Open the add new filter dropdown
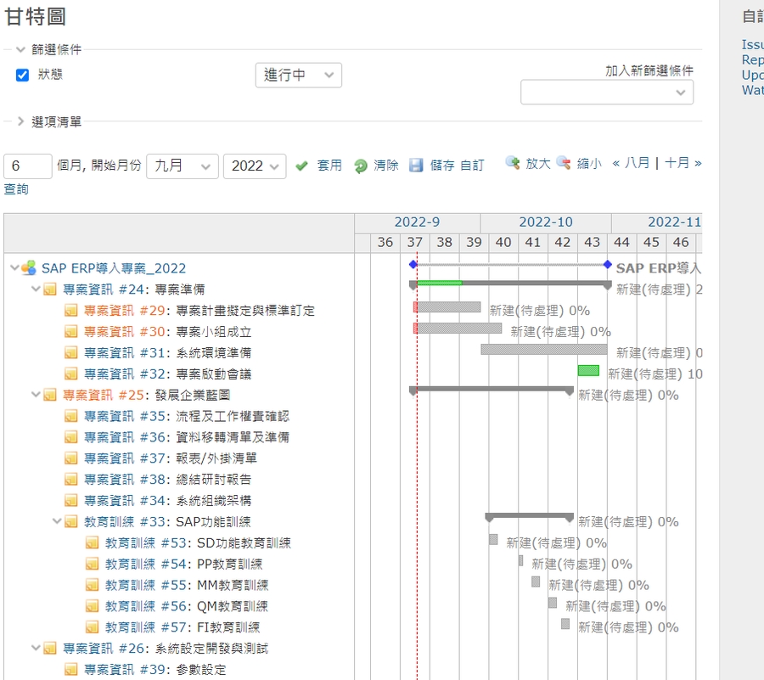The width and height of the screenshot is (764, 680). (606, 93)
